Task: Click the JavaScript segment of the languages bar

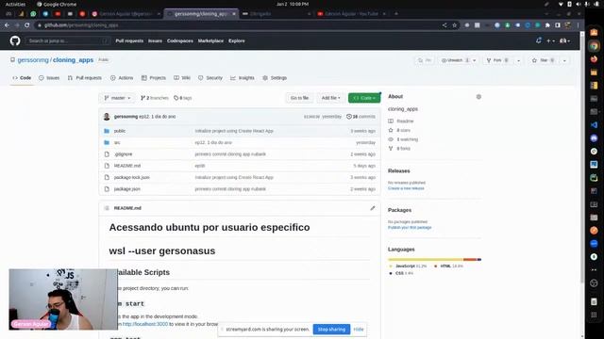Action: pyautogui.click(x=426, y=260)
